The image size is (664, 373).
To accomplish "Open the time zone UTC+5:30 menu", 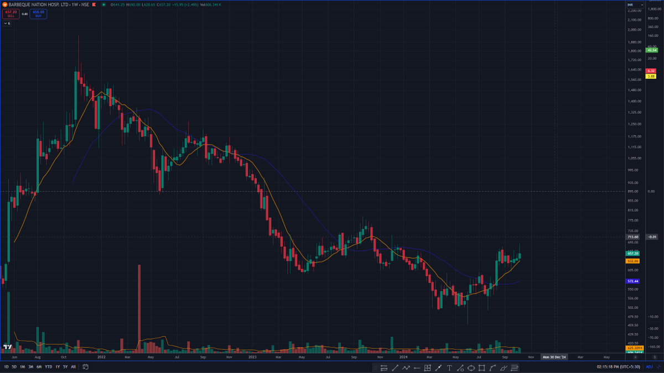I will (619, 367).
